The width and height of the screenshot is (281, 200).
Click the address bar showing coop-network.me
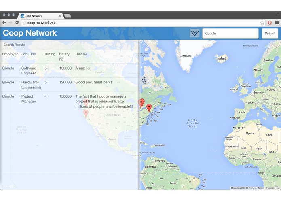141,23
